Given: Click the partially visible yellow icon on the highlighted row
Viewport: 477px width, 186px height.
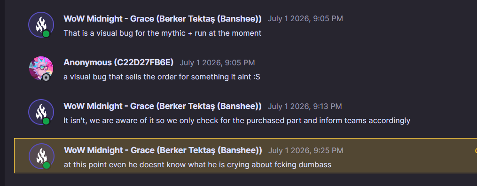Looking at the screenshot, I should coord(476,150).
